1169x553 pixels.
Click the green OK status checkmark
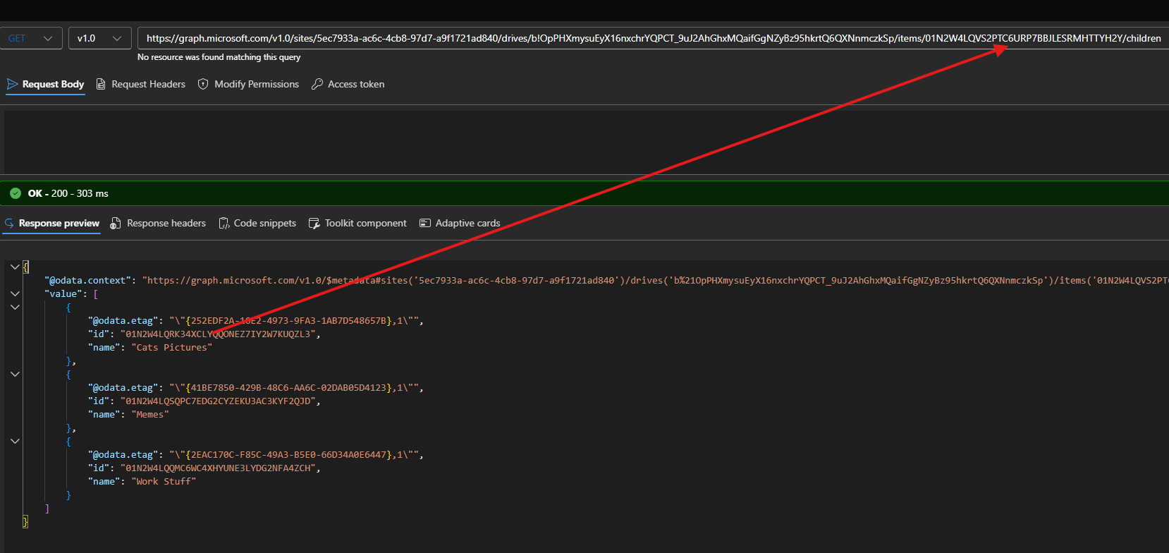click(x=16, y=193)
